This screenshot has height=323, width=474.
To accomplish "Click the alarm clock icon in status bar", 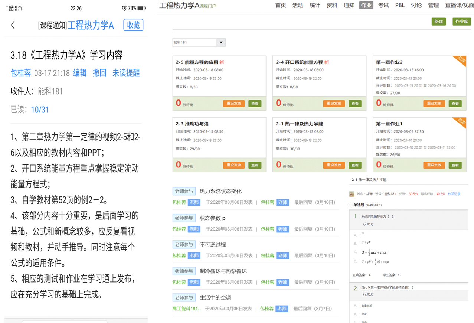I will point(124,8).
